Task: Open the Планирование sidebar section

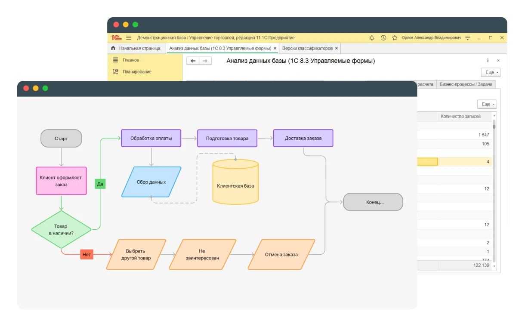Action: [137, 72]
